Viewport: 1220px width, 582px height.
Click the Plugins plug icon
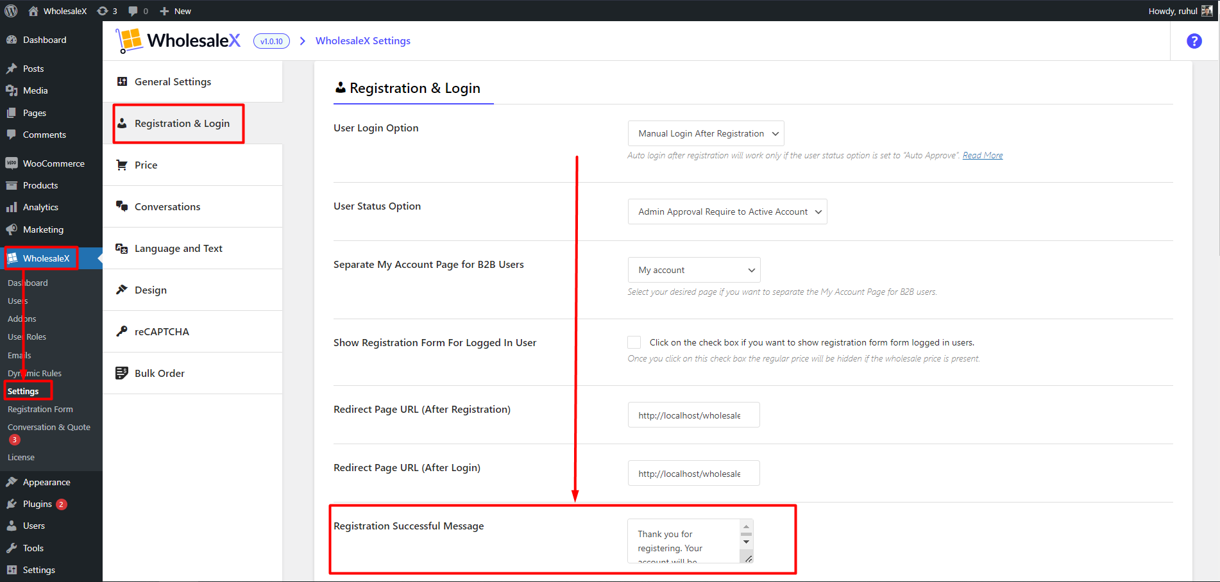coord(12,504)
